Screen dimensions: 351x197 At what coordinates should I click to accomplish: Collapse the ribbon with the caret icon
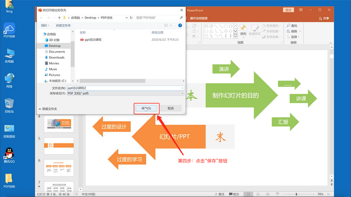(x=331, y=43)
